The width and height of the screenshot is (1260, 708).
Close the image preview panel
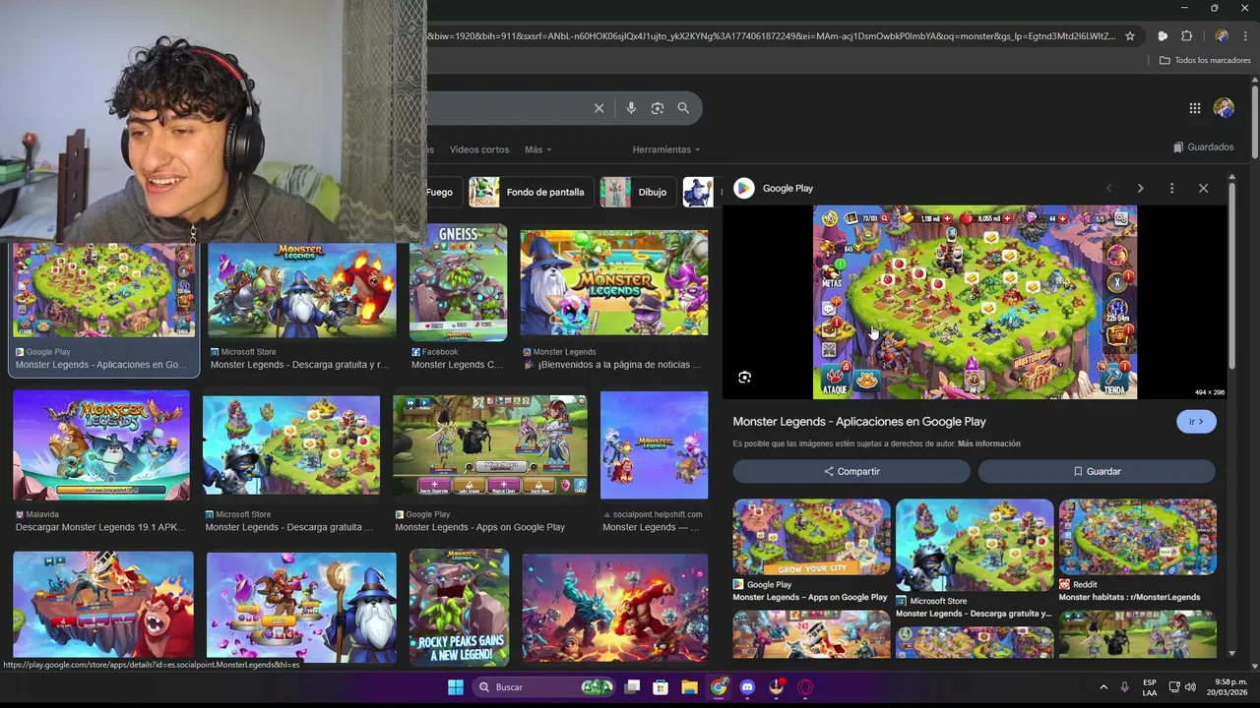pyautogui.click(x=1203, y=188)
